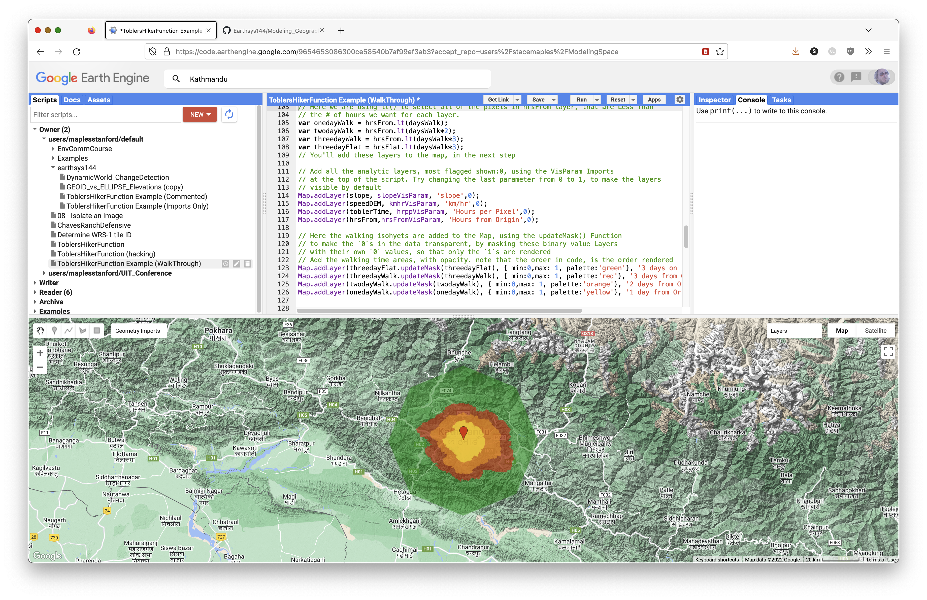Click the Kathmandu search input field
The image size is (927, 600).
(x=327, y=79)
